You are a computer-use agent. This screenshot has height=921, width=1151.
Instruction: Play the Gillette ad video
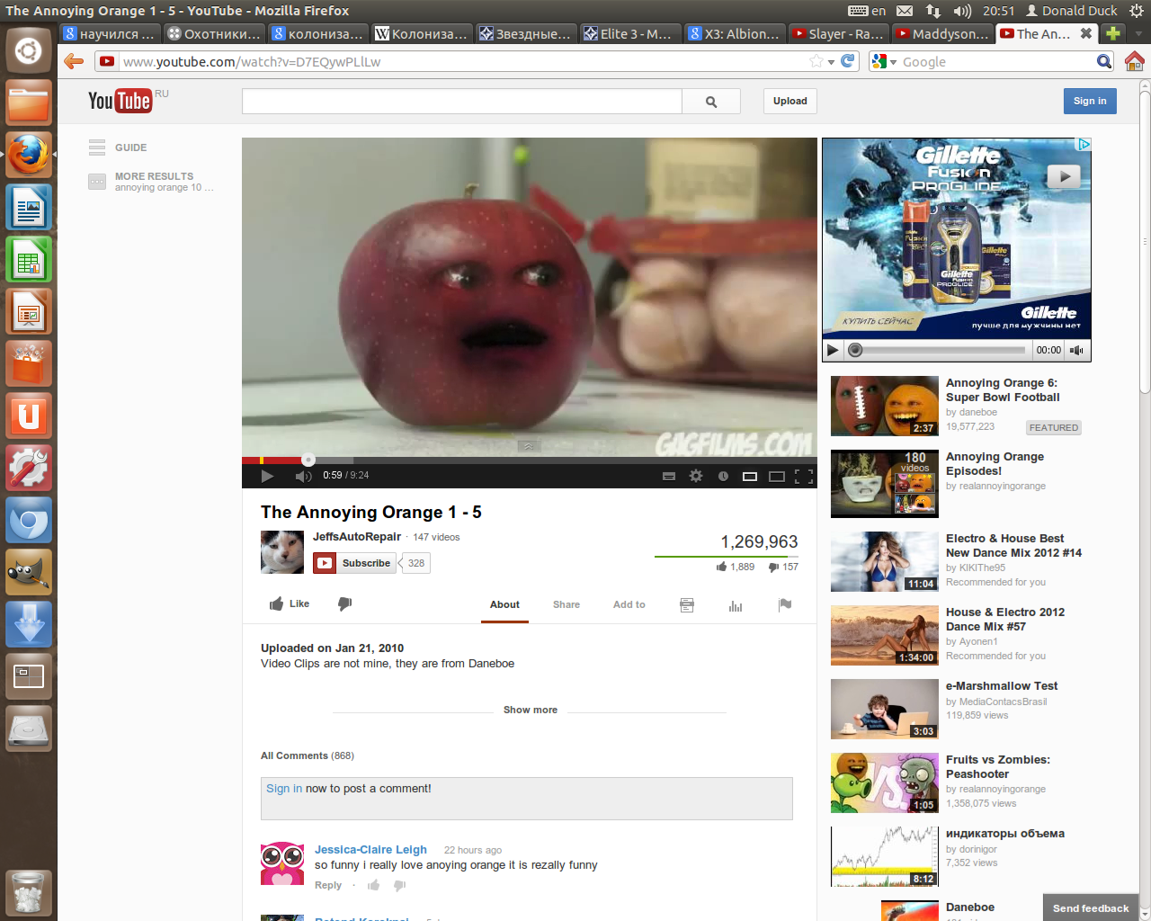pyautogui.click(x=833, y=350)
